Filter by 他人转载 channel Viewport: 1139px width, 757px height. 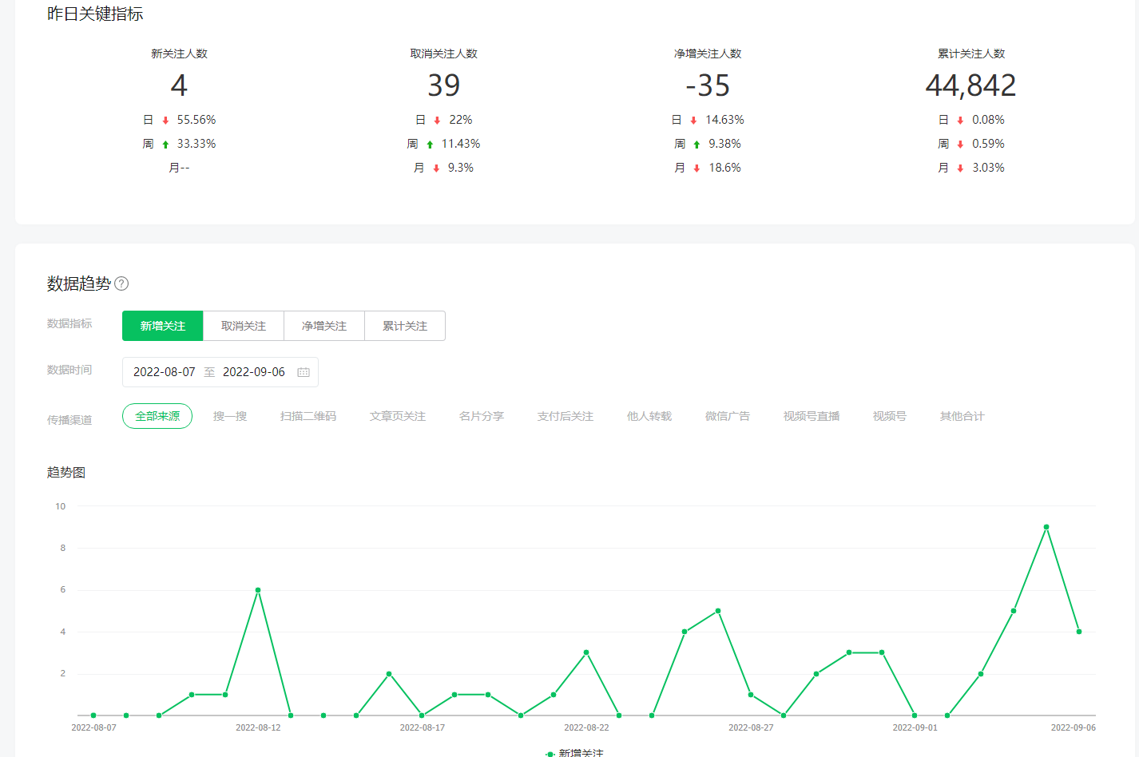click(649, 416)
